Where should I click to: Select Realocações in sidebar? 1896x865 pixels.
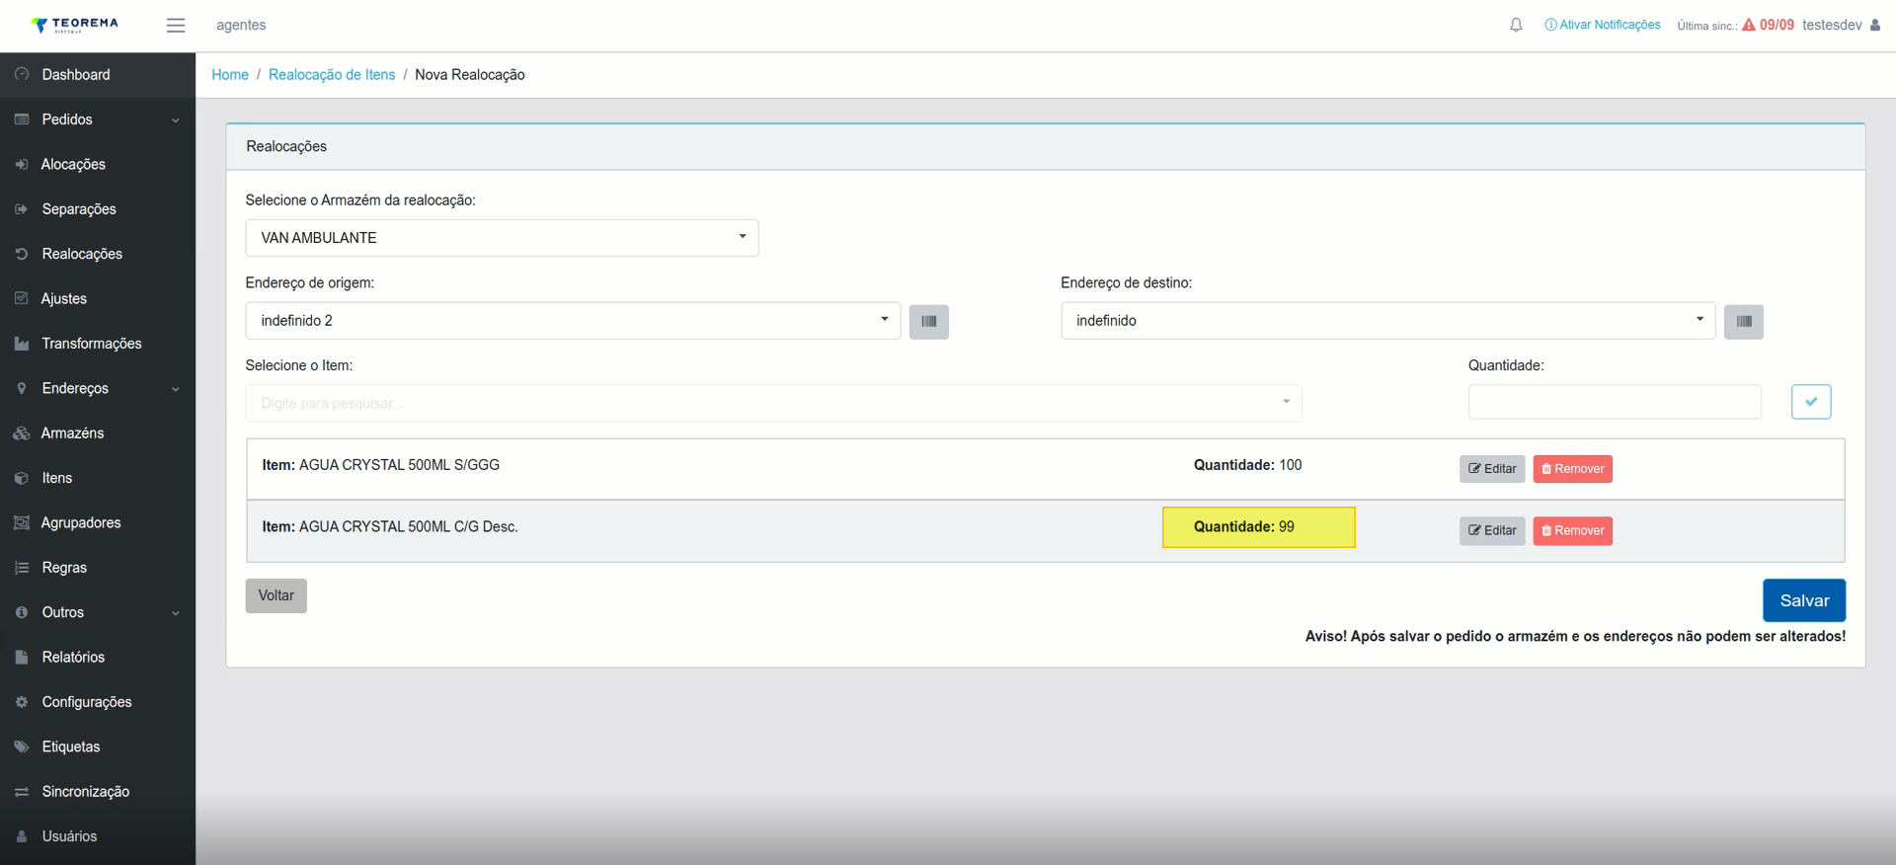(98, 254)
